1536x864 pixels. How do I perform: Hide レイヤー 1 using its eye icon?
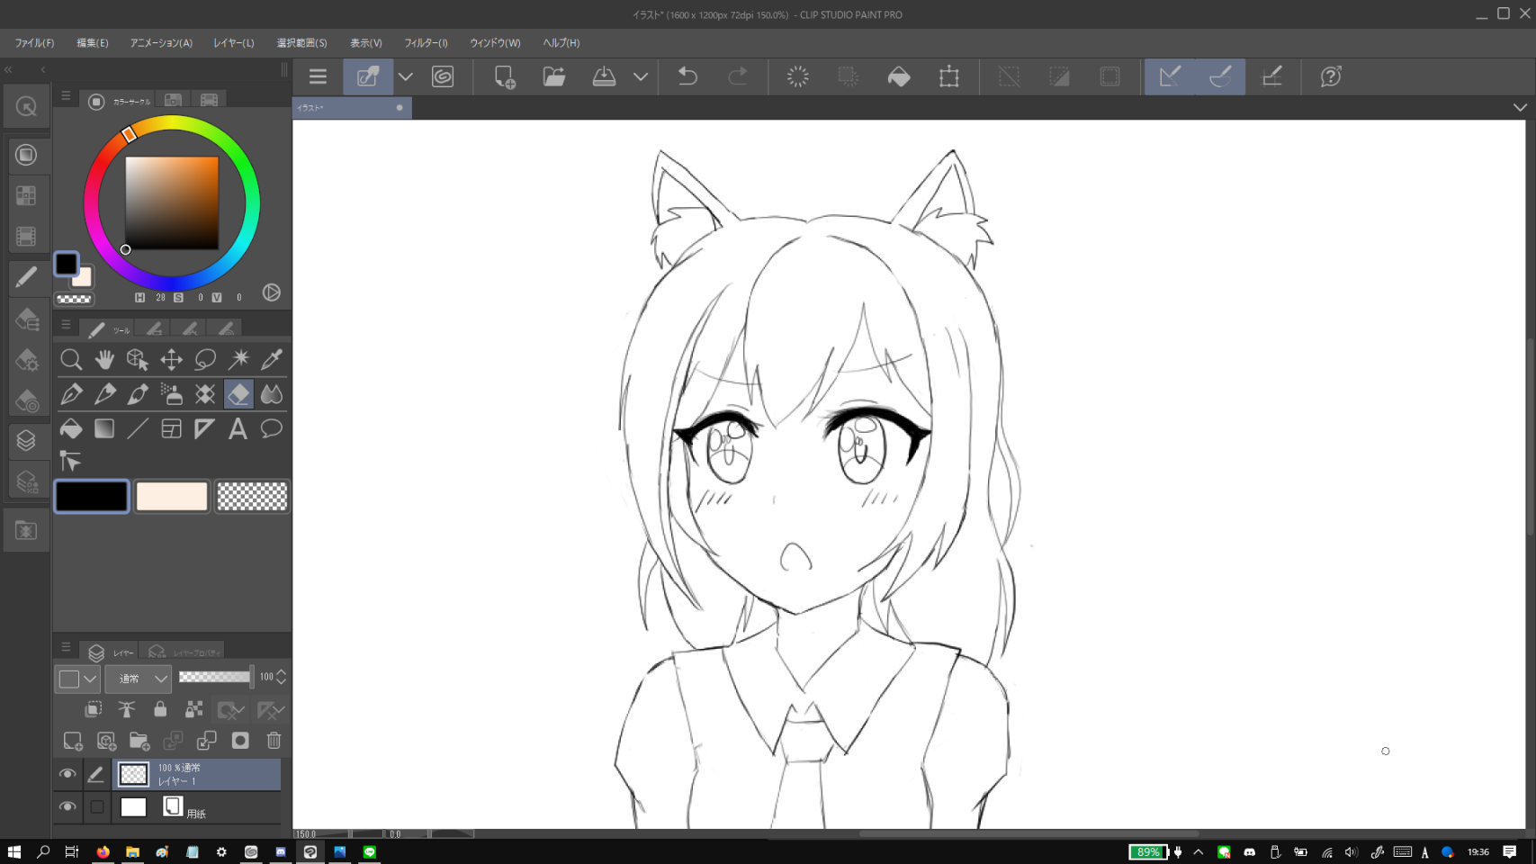coord(67,774)
